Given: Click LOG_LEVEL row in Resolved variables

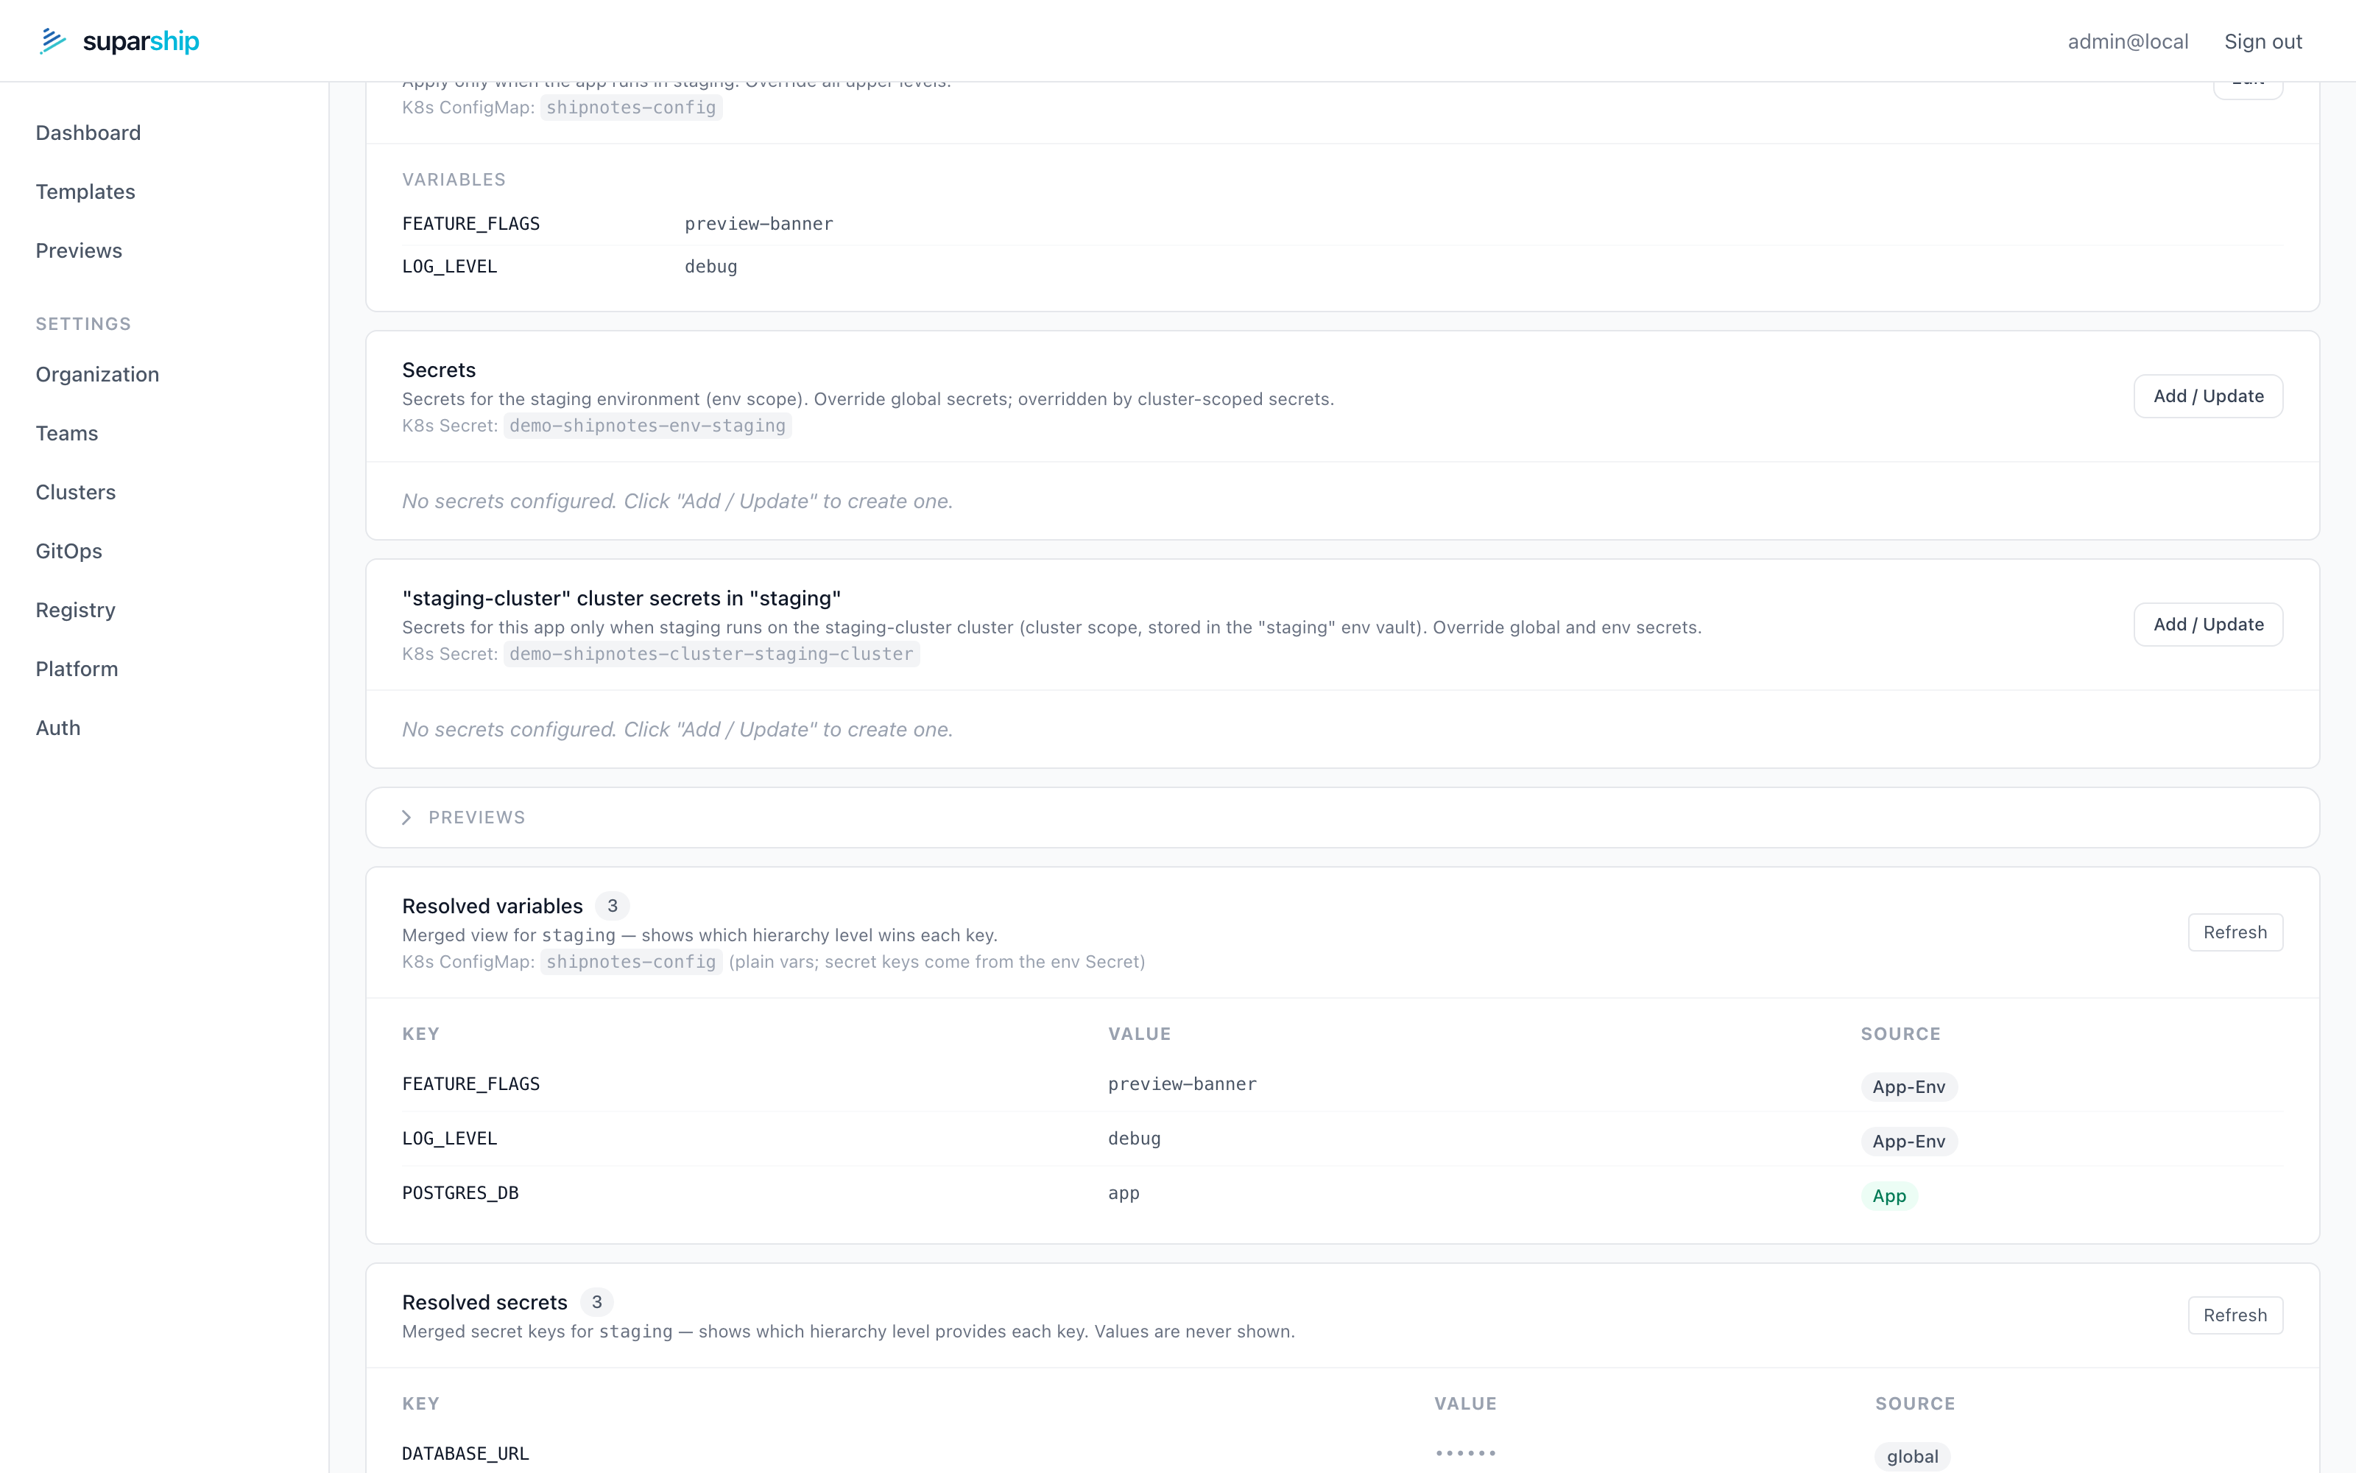Looking at the screenshot, I should pyautogui.click(x=1341, y=1139).
